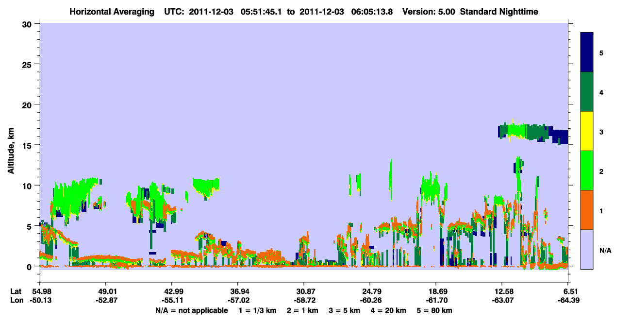Image resolution: width=631 pixels, height=324 pixels.
Task: Click 'Standard Nighttime' in the title
Action: [x=499, y=11]
